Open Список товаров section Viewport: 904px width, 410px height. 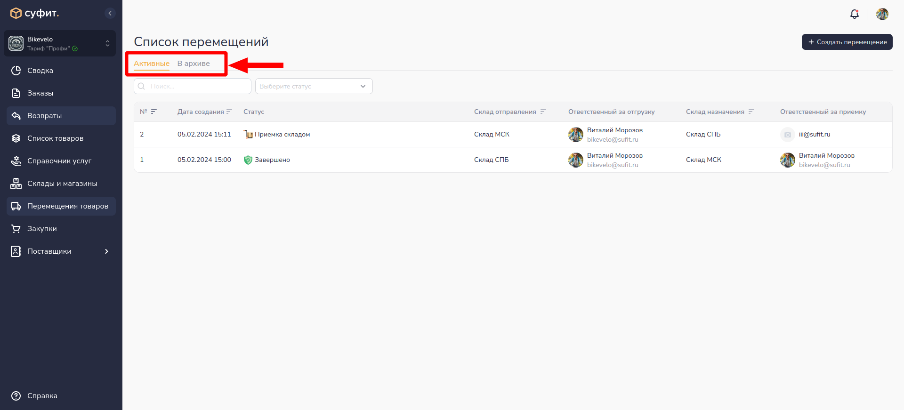(x=61, y=138)
